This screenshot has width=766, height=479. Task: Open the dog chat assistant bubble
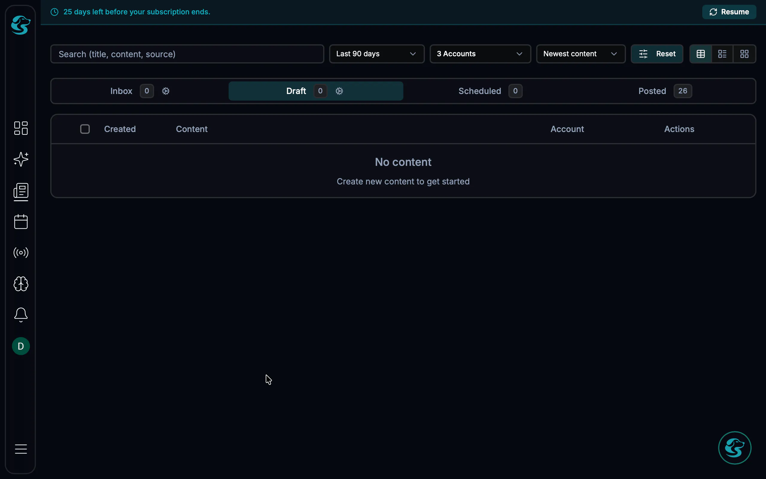pos(734,448)
